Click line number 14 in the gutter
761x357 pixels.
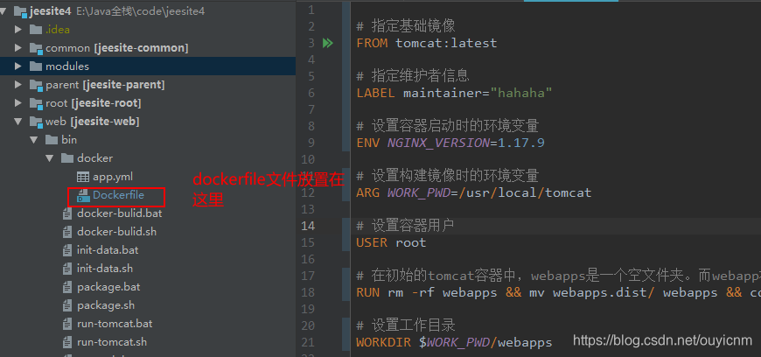[308, 226]
